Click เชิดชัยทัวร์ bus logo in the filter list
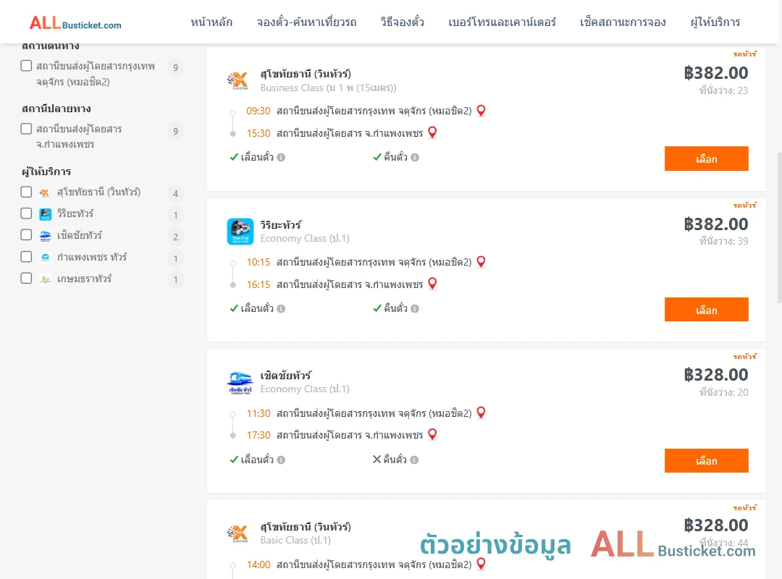Screen dimensions: 782x579 coord(46,236)
